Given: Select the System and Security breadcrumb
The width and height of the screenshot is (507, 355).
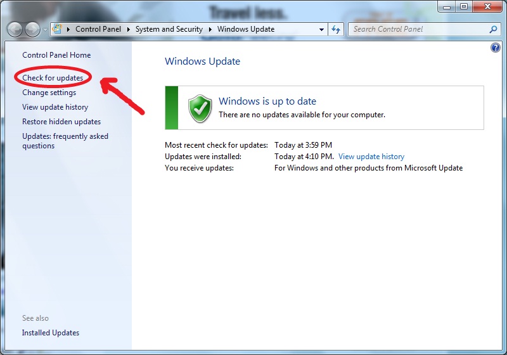Looking at the screenshot, I should click(x=169, y=29).
